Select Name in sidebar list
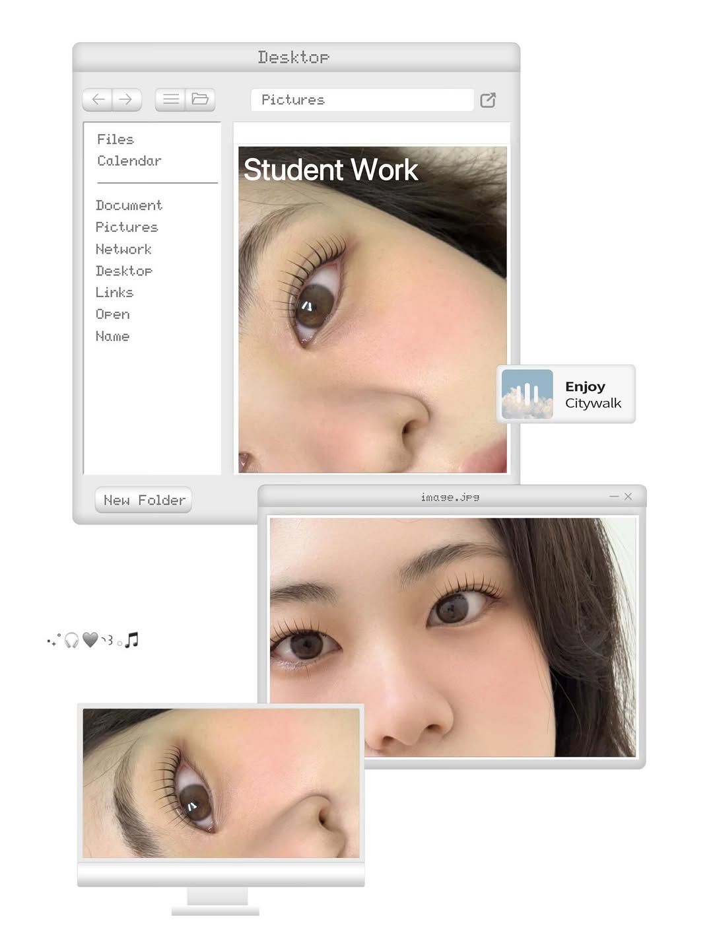The image size is (713, 951). coord(112,336)
